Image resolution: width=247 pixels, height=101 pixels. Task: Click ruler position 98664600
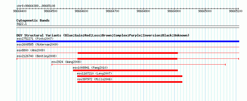[x=82, y=11]
